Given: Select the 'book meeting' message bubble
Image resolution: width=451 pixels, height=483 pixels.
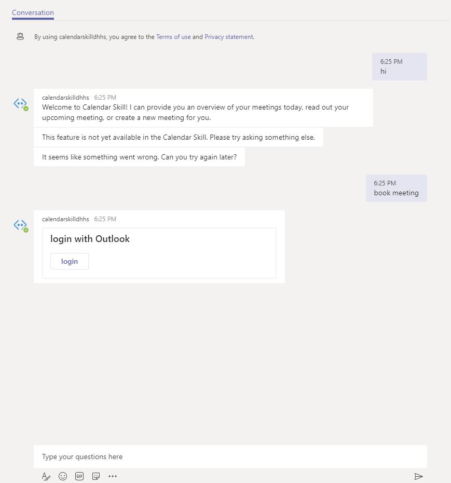Looking at the screenshot, I should [396, 188].
